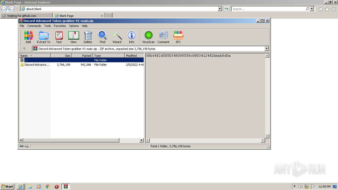Viewport: 338px width, 190px height.
Task: Open IE tools gear icon
Action: (x=334, y=9)
